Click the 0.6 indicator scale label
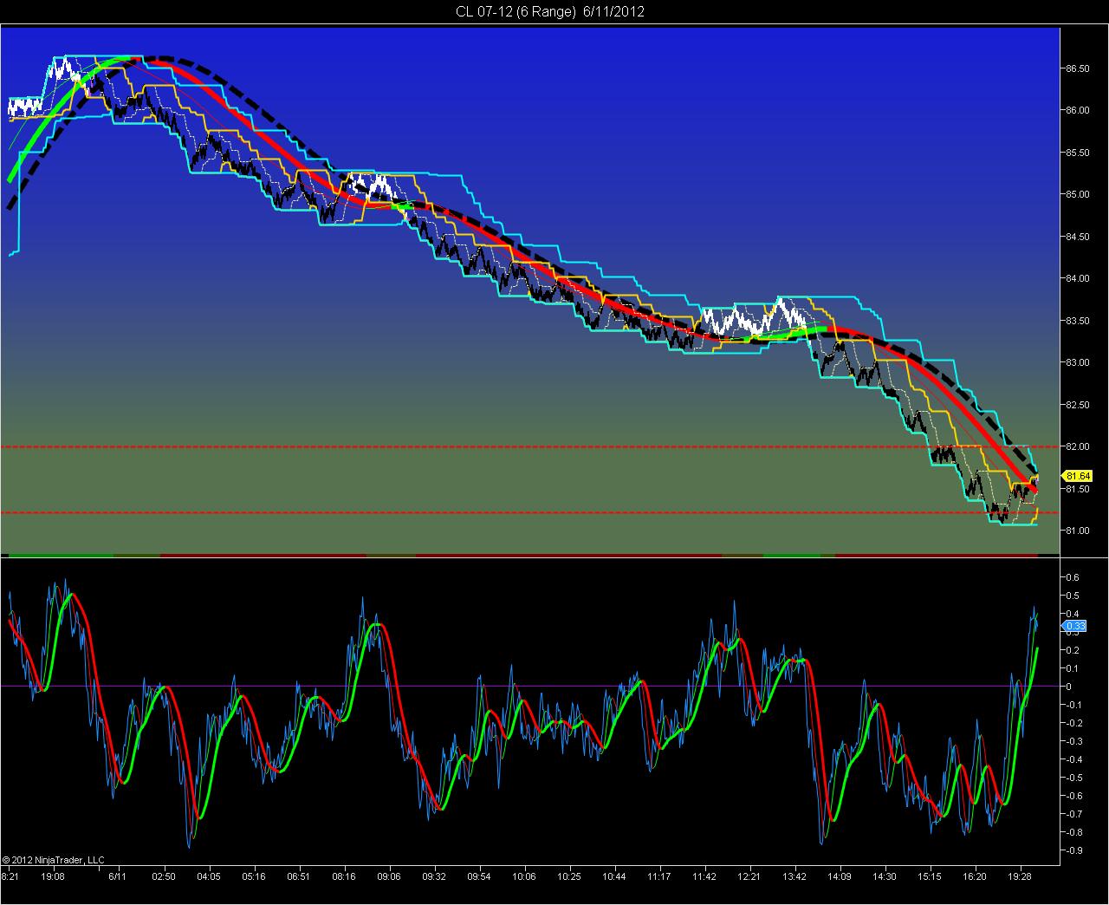Image resolution: width=1109 pixels, height=905 pixels. tap(1072, 577)
